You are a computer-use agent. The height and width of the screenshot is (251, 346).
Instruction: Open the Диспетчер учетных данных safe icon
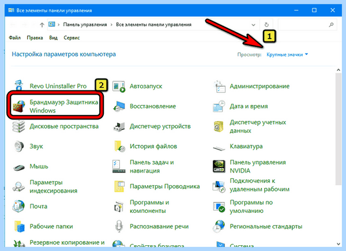click(x=219, y=126)
